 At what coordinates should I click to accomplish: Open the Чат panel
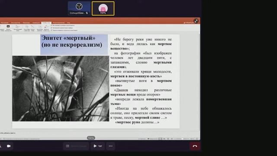98,146
